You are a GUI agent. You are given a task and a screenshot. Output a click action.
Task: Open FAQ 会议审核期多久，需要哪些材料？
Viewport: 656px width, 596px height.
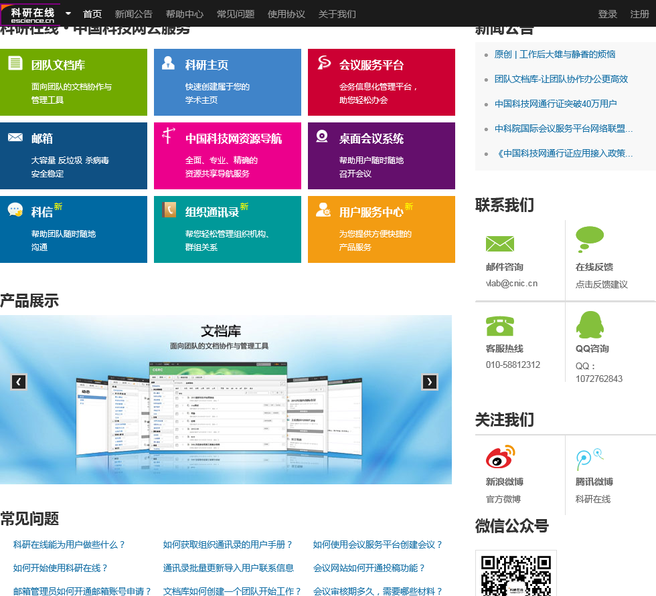pyautogui.click(x=378, y=591)
